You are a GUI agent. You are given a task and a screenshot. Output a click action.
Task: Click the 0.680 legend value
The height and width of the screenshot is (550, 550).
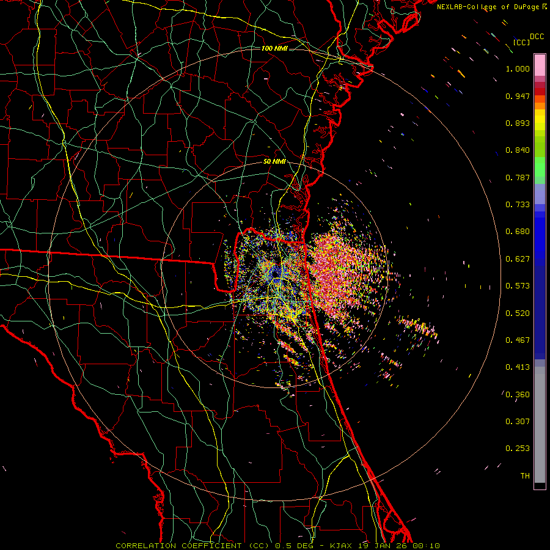[518, 232]
